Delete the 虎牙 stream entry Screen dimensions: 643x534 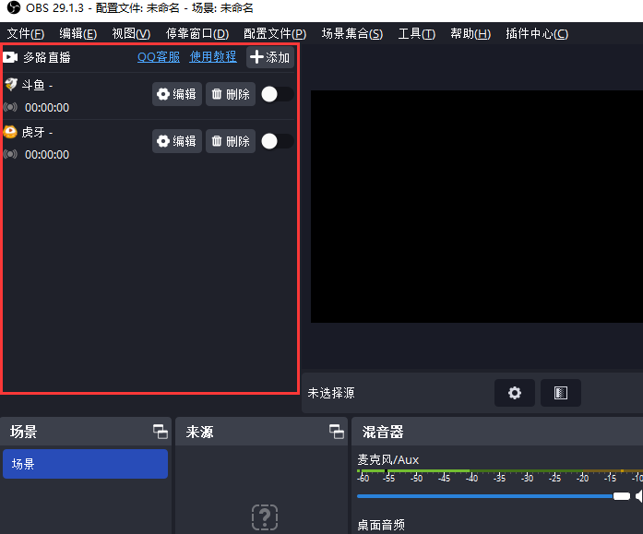pyautogui.click(x=231, y=141)
